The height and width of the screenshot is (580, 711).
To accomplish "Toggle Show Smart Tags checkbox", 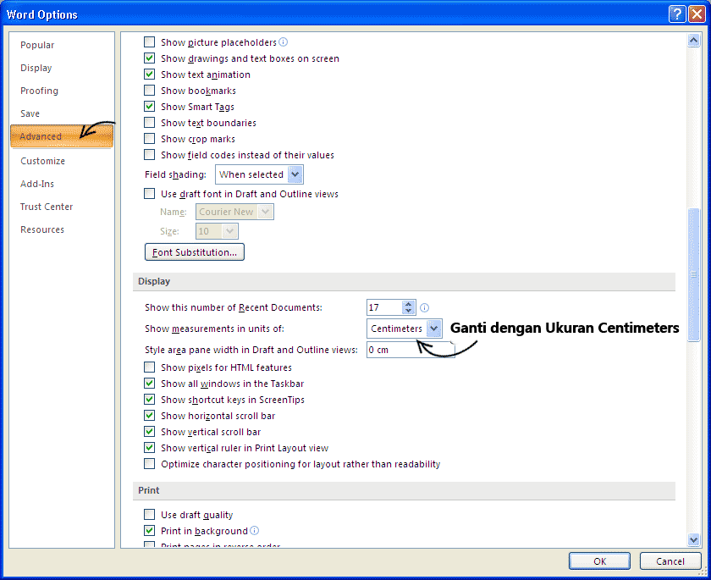I will click(149, 107).
